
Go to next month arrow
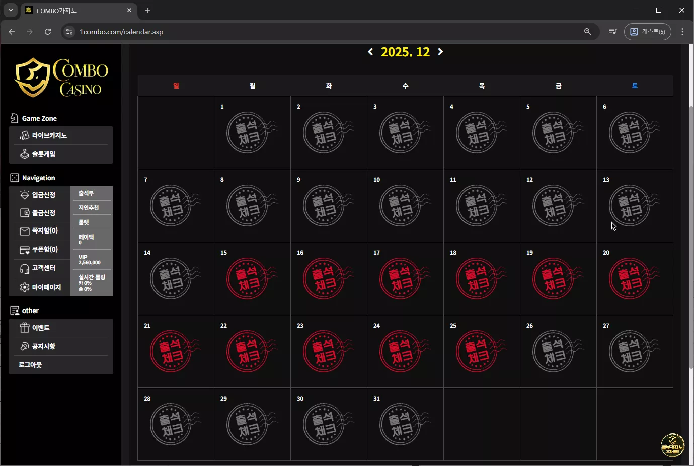coord(440,52)
